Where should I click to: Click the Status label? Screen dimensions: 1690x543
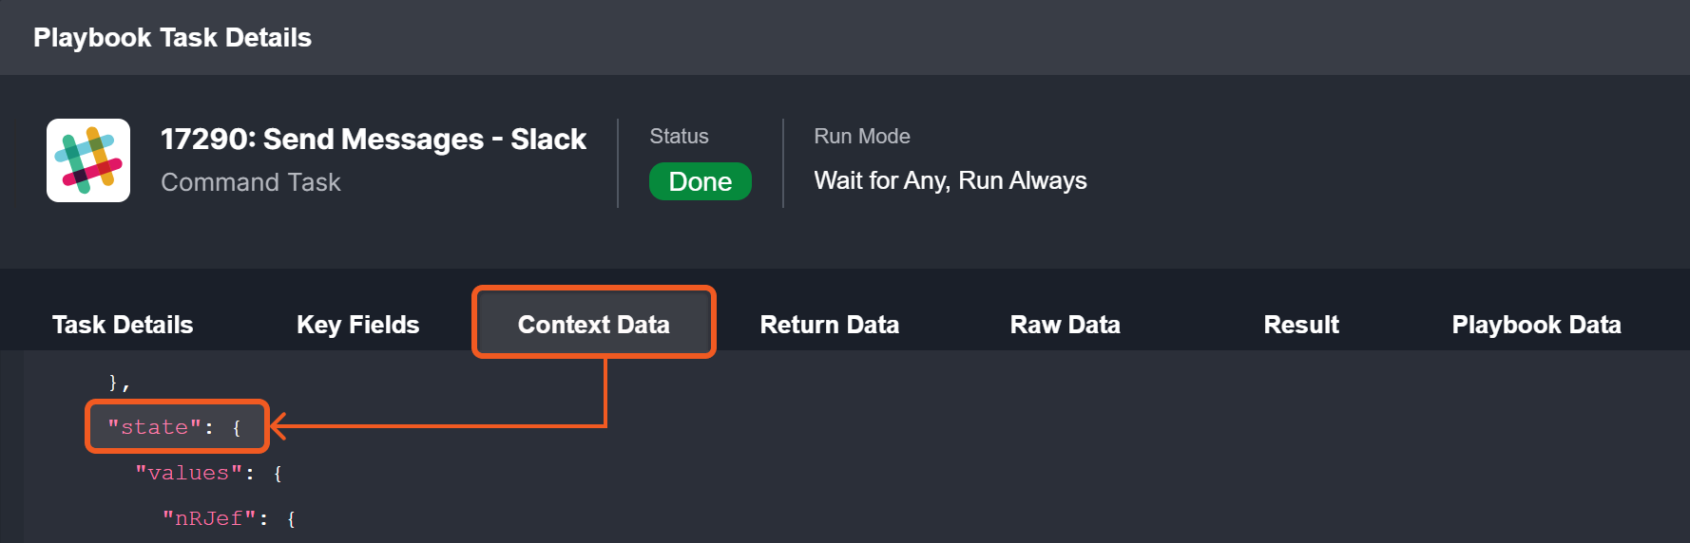click(x=679, y=137)
